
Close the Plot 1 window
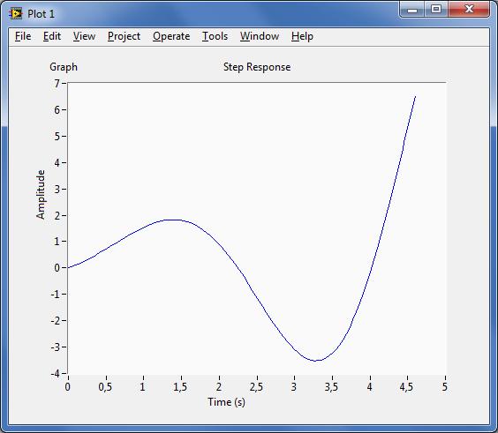click(x=469, y=10)
